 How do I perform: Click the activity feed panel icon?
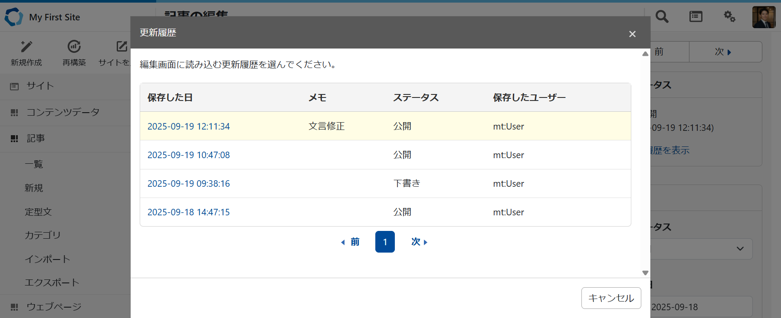coord(696,17)
